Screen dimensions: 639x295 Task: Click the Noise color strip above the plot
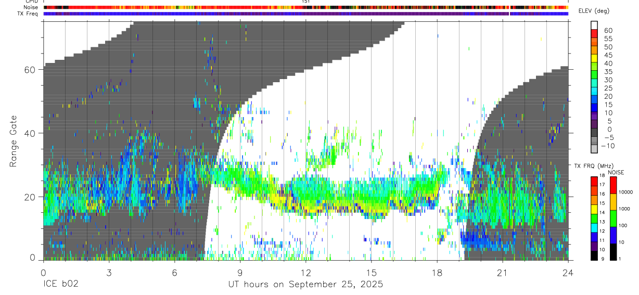click(x=305, y=7)
